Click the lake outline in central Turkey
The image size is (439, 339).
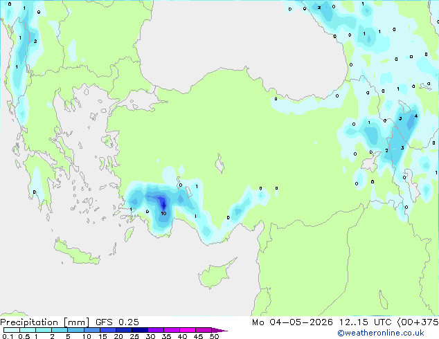[x=220, y=163]
